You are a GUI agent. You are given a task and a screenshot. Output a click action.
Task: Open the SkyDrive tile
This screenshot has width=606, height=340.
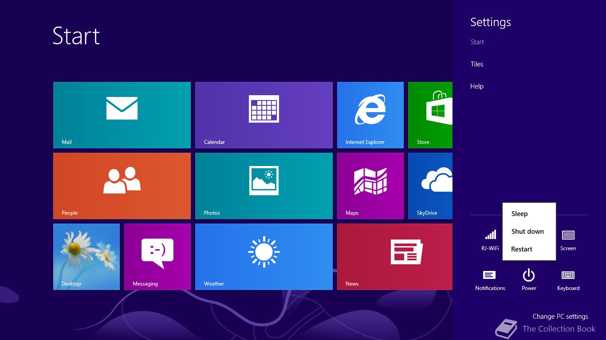[x=430, y=186]
